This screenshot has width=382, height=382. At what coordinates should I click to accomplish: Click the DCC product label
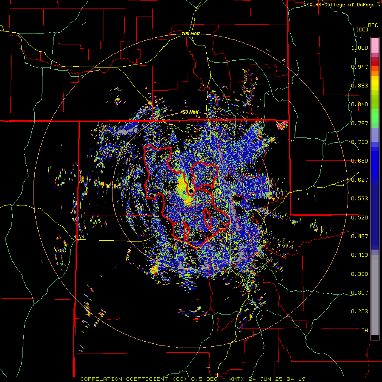tap(373, 25)
